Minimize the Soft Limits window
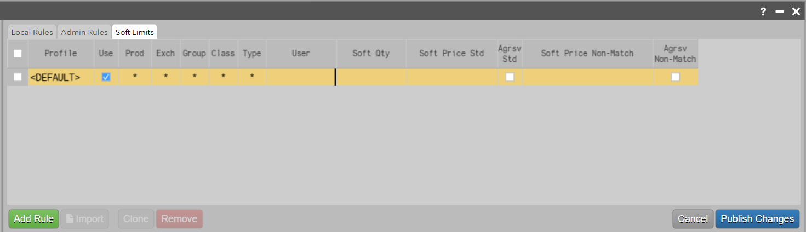 click(780, 11)
